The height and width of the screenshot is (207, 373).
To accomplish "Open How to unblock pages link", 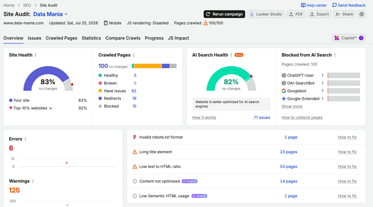I will click(x=302, y=117).
